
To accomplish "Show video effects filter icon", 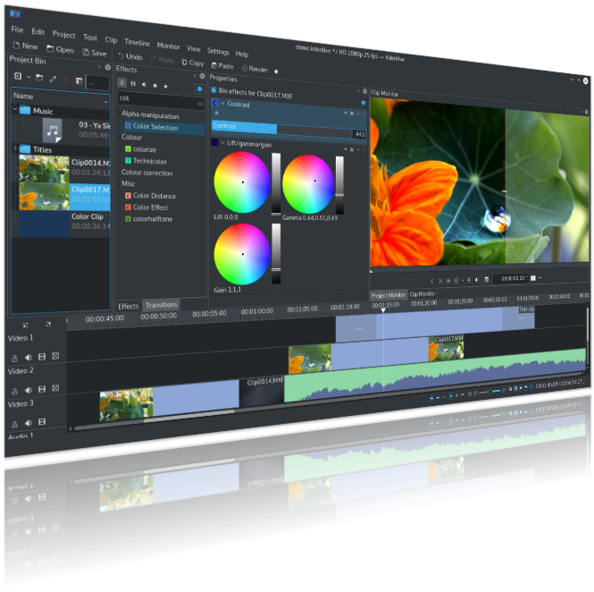I will (133, 83).
